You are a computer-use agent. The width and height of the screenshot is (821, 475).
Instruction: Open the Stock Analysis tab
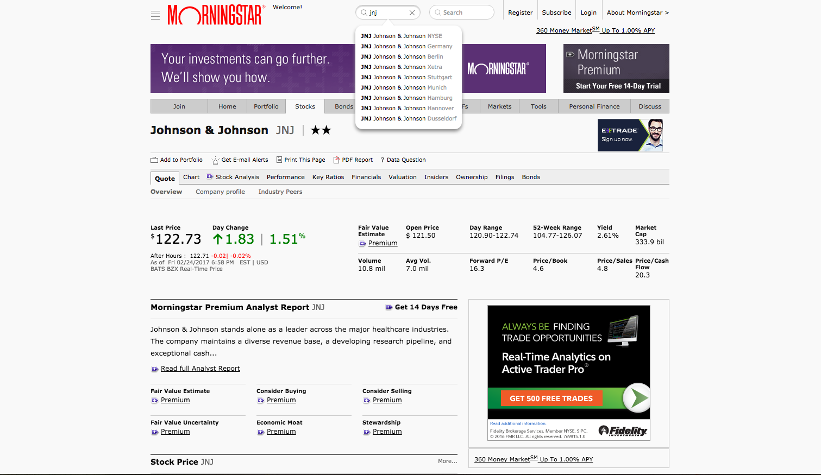[237, 177]
